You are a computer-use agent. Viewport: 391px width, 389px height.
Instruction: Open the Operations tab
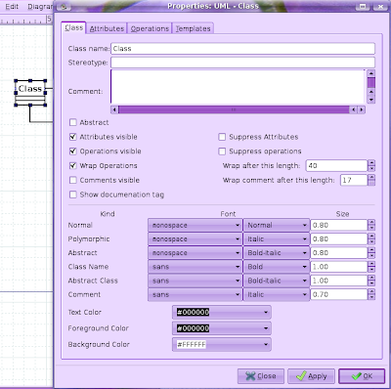pyautogui.click(x=150, y=28)
